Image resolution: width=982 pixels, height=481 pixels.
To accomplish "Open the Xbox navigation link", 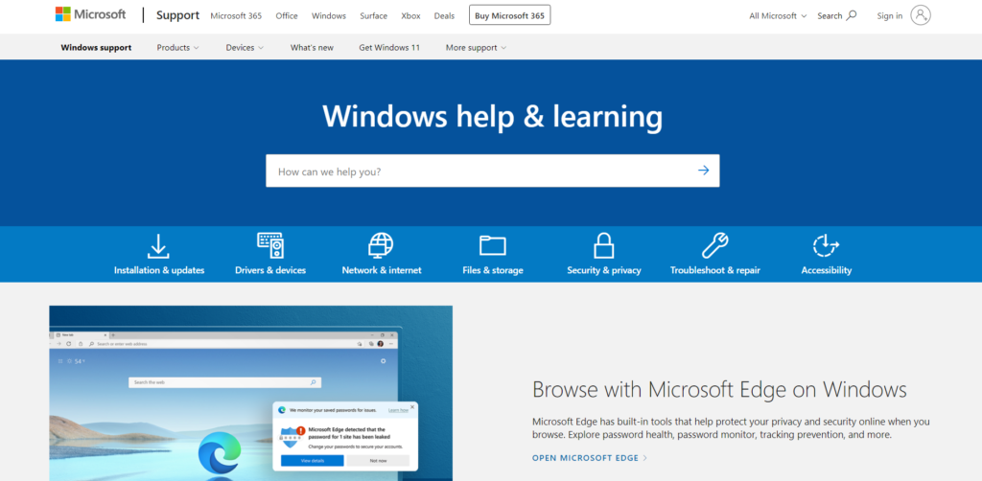I will [410, 15].
